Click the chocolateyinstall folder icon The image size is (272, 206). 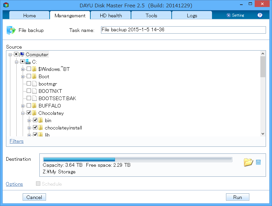pyautogui.click(x=41, y=128)
